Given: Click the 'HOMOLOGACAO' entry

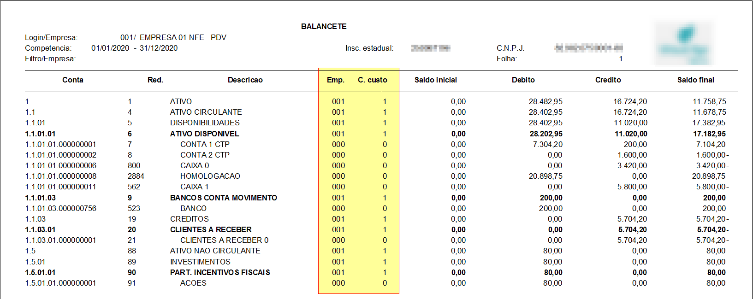Looking at the screenshot, I should 210,176.
